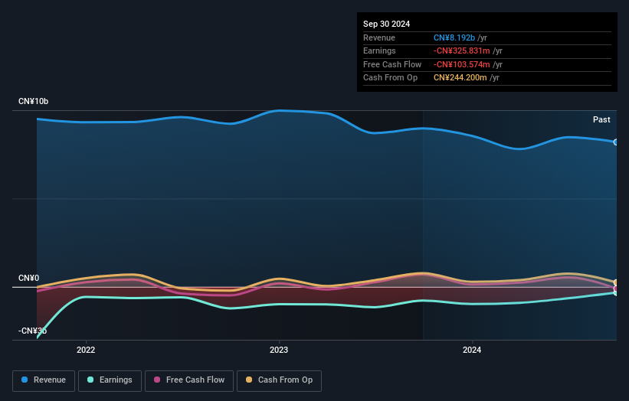
Task: Click the CN¥8.192b revenue value
Action: coord(454,37)
